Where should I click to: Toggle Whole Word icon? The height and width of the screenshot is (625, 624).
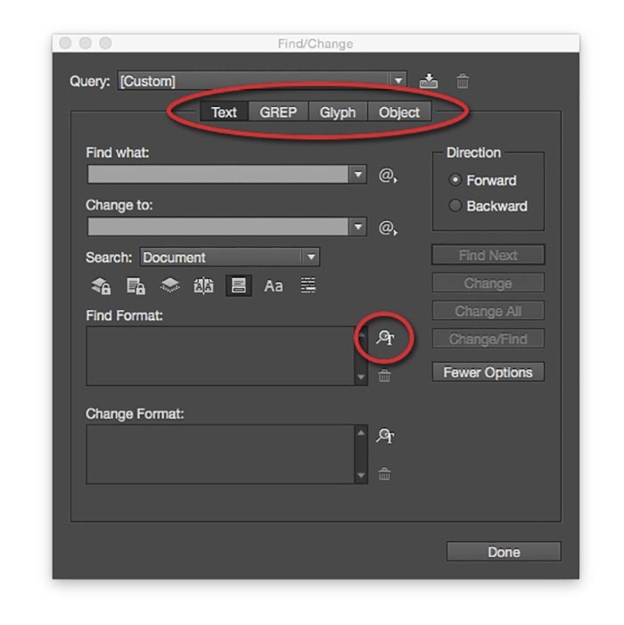pos(308,285)
